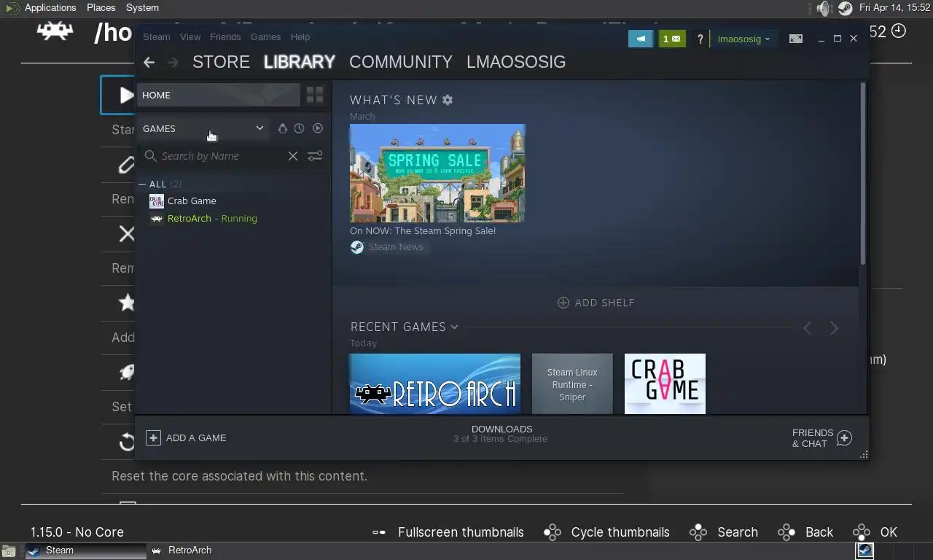933x560 pixels.
Task: Click the library page vertical scrollbar
Action: [x=864, y=174]
